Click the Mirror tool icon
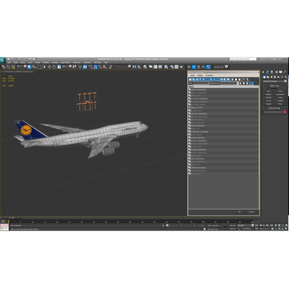Image resolution: width=289 pixels, height=289 pixels. [134, 67]
